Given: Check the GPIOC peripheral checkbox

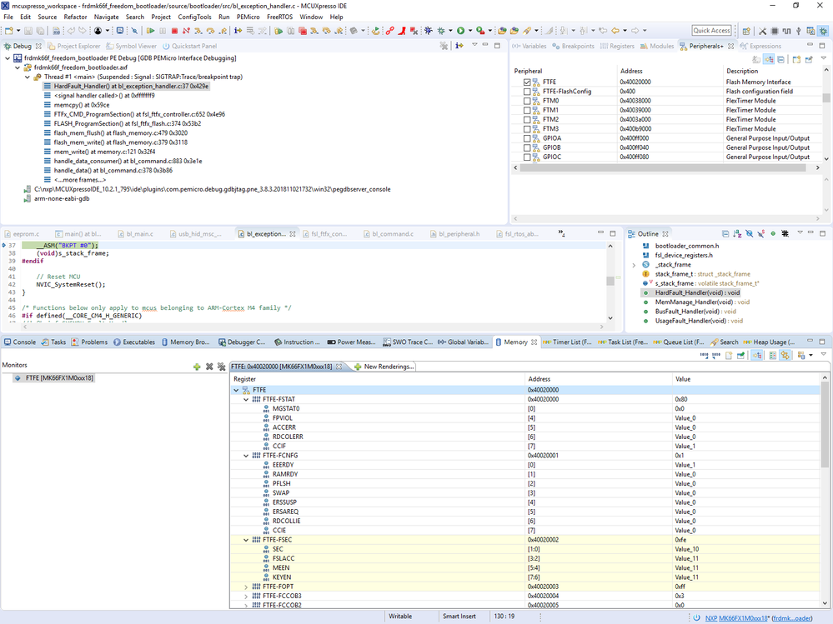Looking at the screenshot, I should coord(527,157).
